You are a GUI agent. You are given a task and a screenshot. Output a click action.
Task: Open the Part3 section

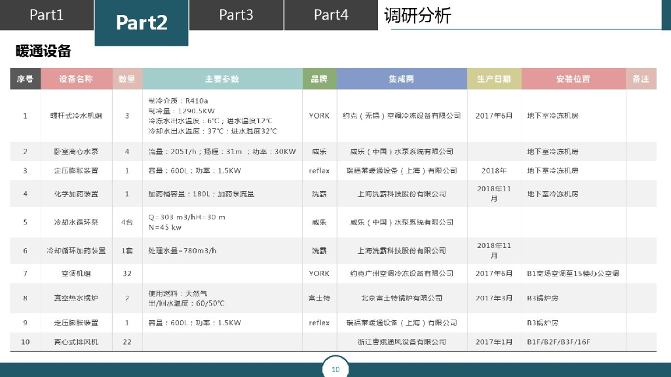pyautogui.click(x=236, y=15)
